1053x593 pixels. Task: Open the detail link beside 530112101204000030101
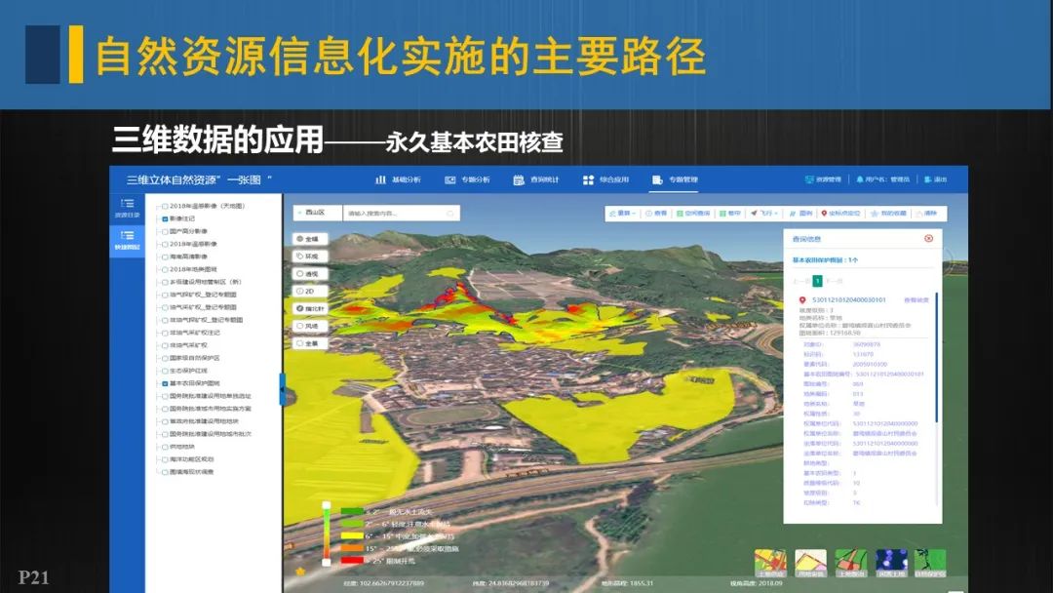click(x=916, y=300)
